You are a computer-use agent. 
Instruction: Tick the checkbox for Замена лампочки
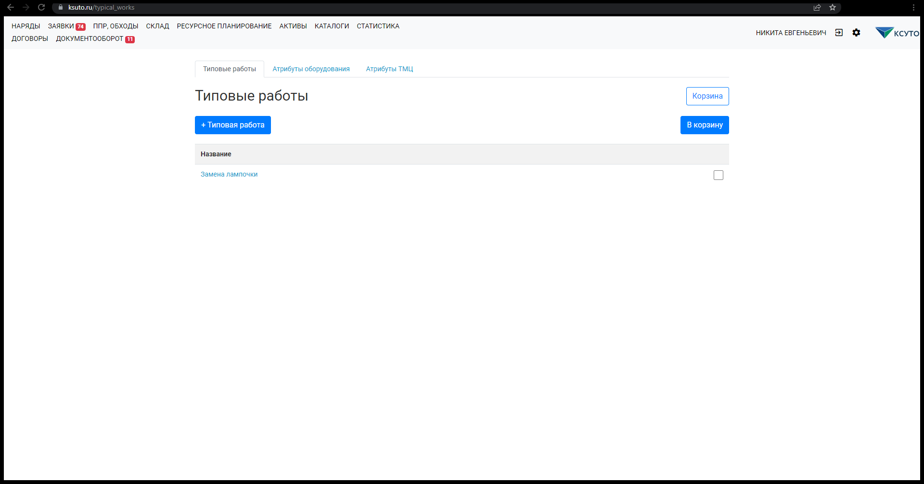(x=719, y=175)
